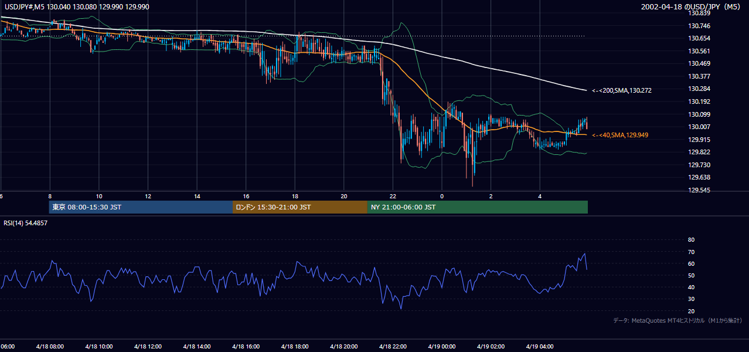Click hour tick 20 under the price chart
Viewport: 749px width, 352px height.
point(344,196)
